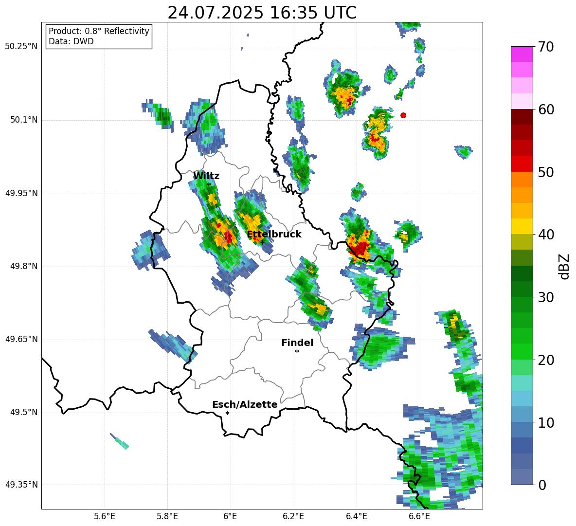Click the 50 tick on the colorbar
The image size is (576, 526).
(x=545, y=172)
